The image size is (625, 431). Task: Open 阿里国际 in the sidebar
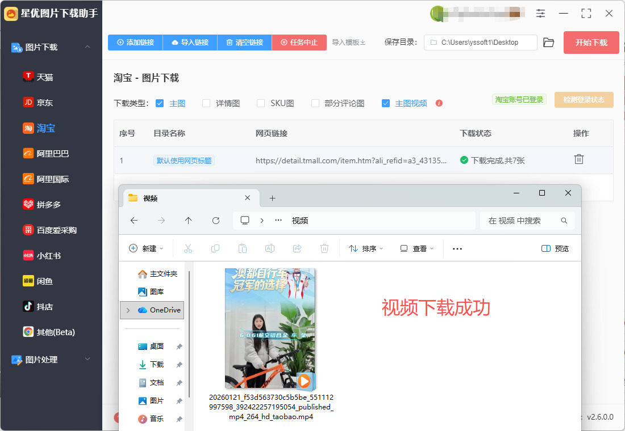coord(46,179)
